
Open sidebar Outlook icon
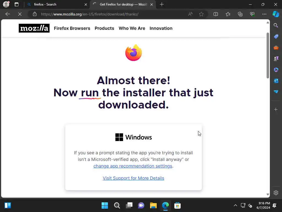point(276,81)
